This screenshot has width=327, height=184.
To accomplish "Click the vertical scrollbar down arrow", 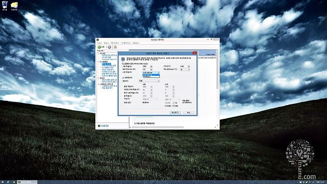I will [217, 125].
